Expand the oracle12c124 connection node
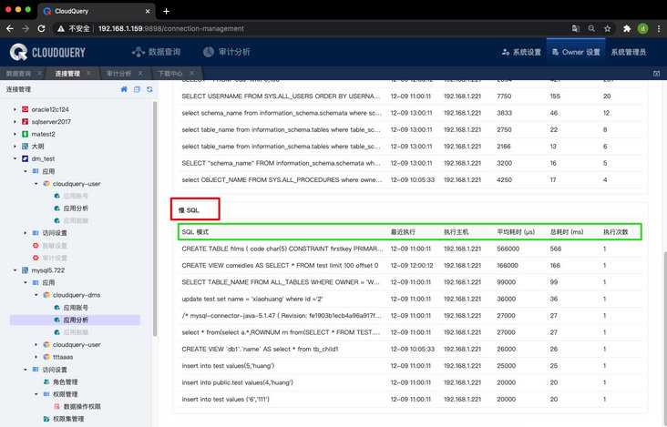 15,109
